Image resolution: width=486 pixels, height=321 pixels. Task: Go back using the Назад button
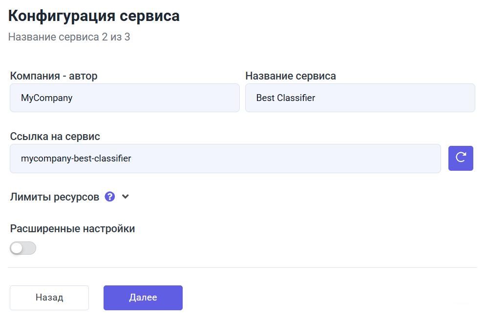tap(49, 297)
